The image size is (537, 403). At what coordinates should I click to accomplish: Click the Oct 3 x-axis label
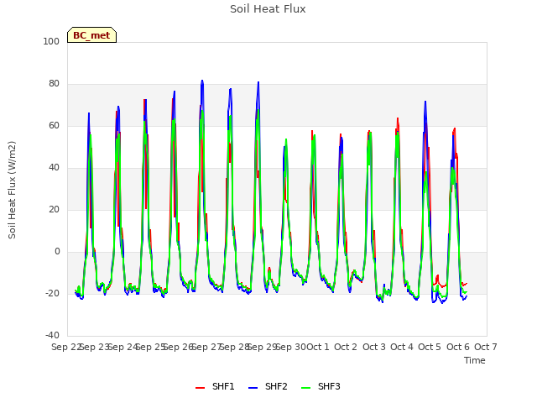(x=374, y=347)
